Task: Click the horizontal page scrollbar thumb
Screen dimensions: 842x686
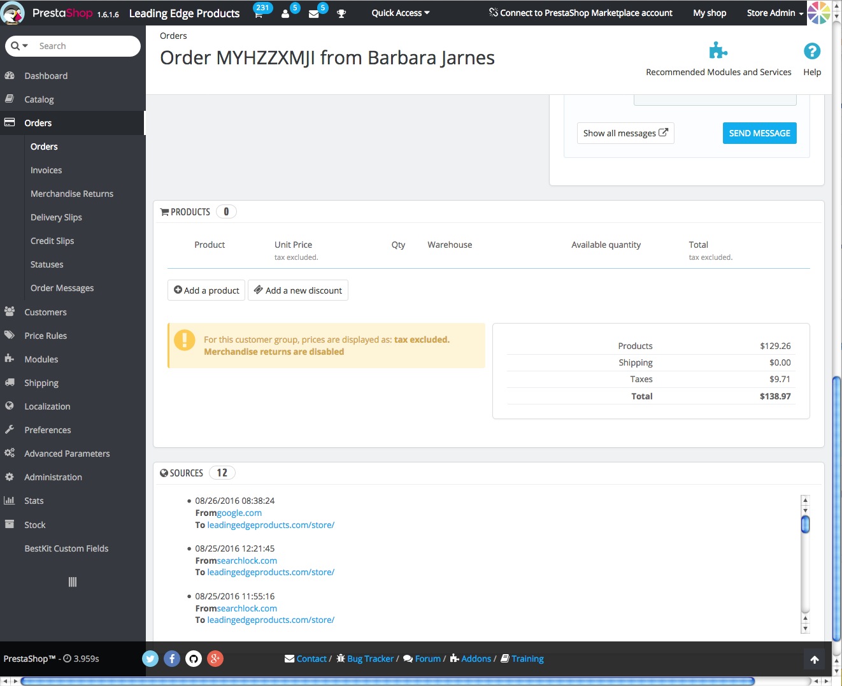Action: (x=387, y=681)
